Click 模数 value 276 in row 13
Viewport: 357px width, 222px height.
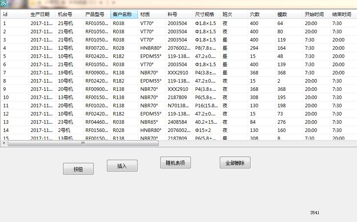click(281, 122)
